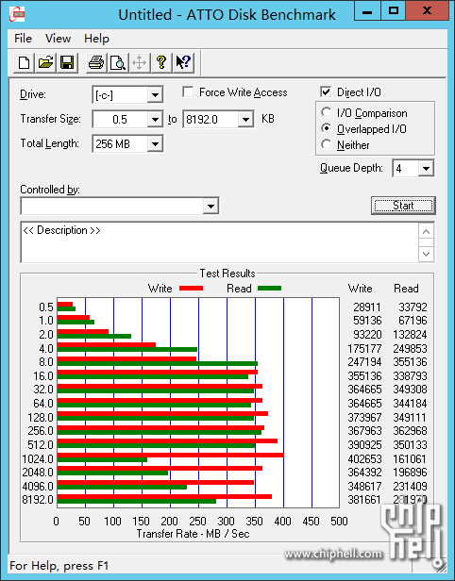Open the maximum Transfer Size 8192.0 dropdown
Screen dimensions: 455x581
pos(245,119)
